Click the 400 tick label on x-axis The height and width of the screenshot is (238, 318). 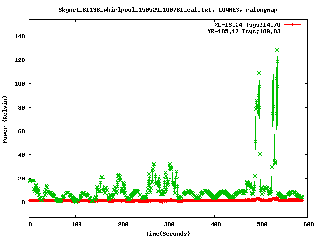[215, 224]
